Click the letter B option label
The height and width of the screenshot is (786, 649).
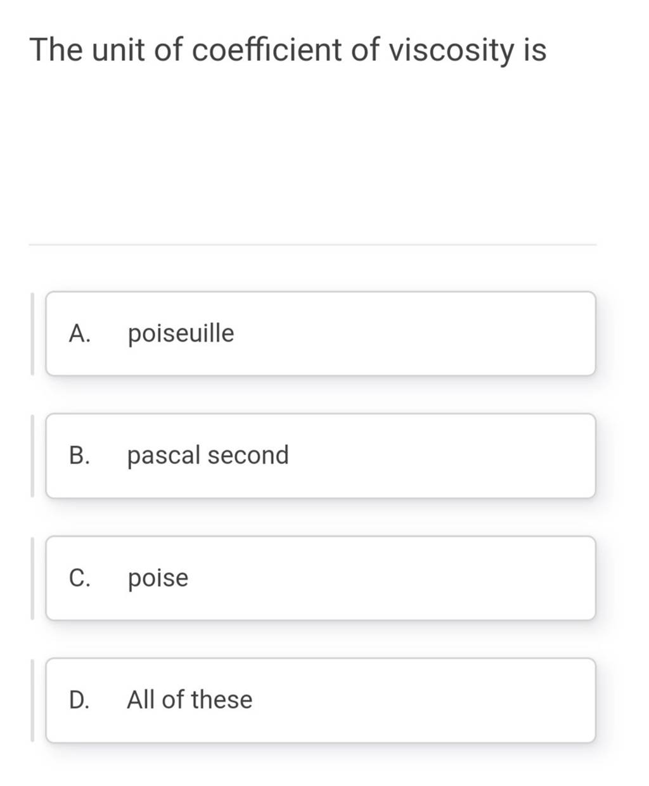pyautogui.click(x=80, y=455)
